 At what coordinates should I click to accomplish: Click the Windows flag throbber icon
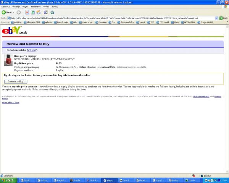226,7
